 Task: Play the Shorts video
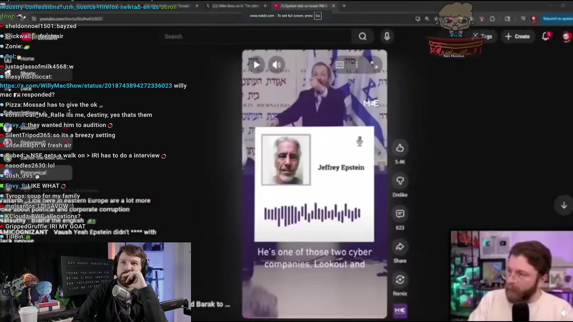(x=256, y=65)
